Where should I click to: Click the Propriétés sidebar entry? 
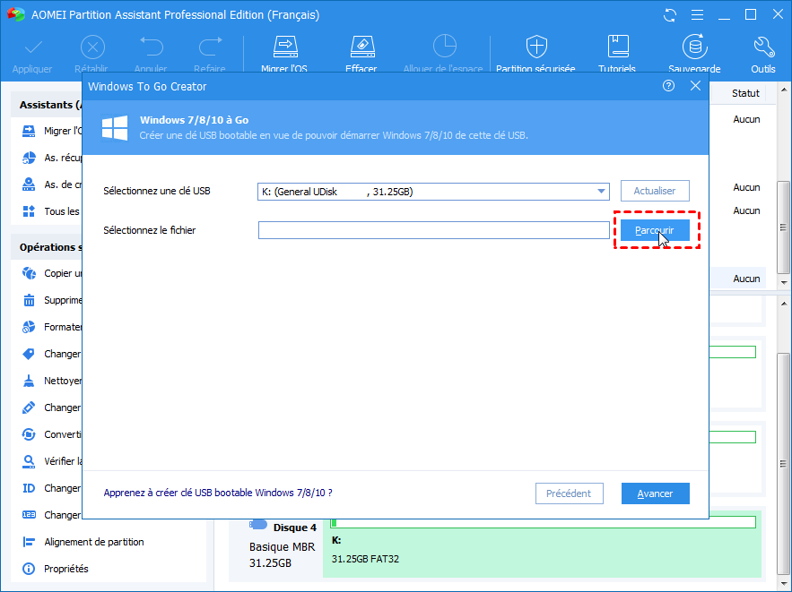[66, 569]
